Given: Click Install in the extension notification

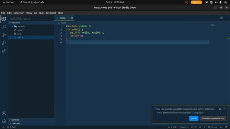Looking at the screenshot, I should tap(194, 119).
